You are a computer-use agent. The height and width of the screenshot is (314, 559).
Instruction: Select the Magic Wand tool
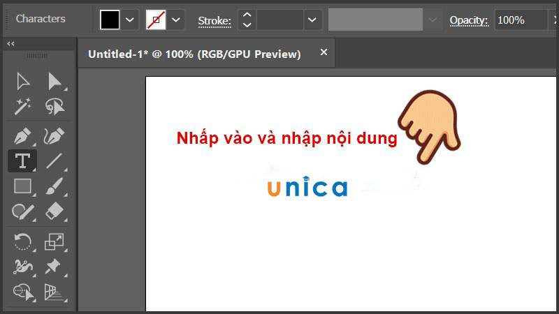(x=23, y=107)
